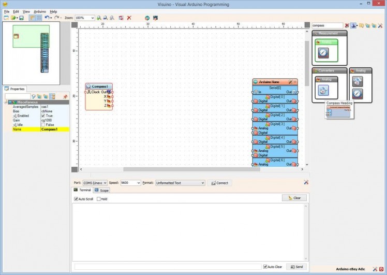Toggle the Idle property checkbox
Screen dimensions: 387x275
pyautogui.click(x=43, y=124)
